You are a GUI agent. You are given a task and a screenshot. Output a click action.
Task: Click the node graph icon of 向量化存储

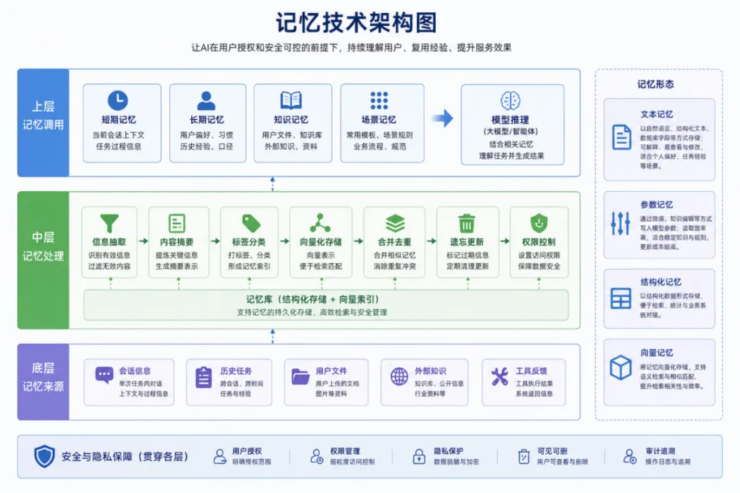320,223
